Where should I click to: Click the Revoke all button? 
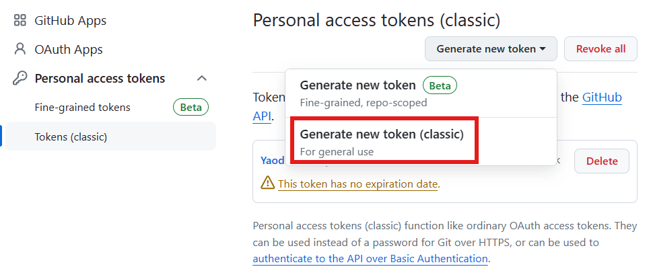601,49
